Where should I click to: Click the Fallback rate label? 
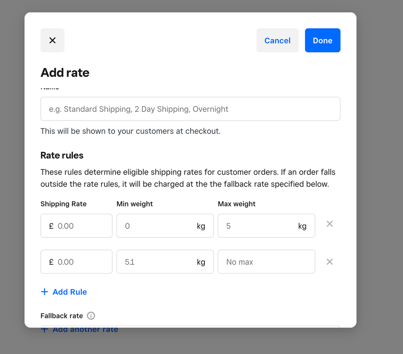62,316
